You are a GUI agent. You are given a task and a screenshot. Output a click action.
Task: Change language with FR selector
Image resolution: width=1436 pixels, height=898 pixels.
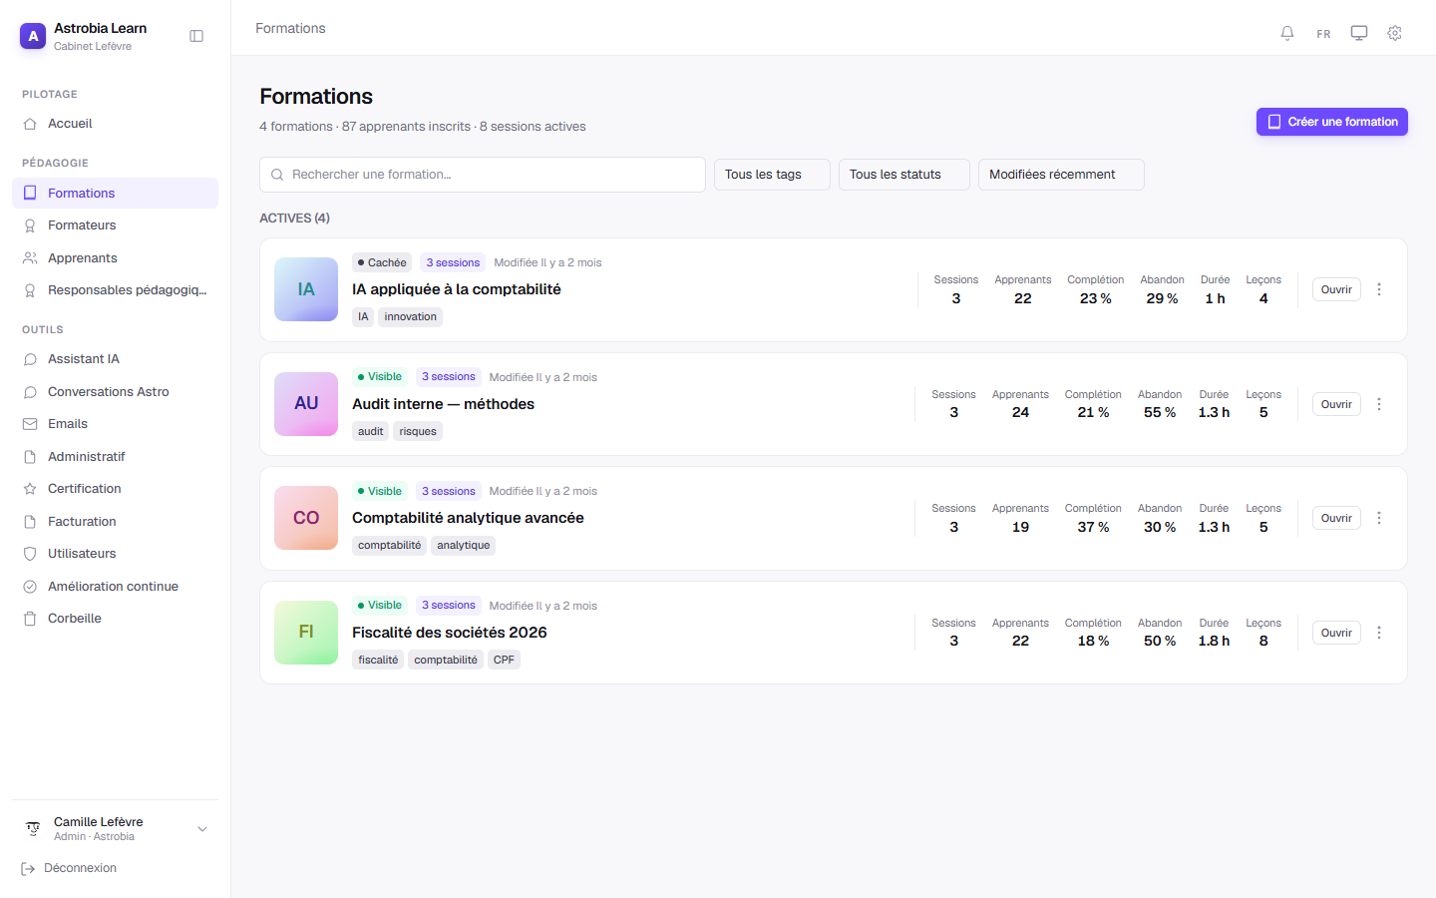(x=1323, y=34)
